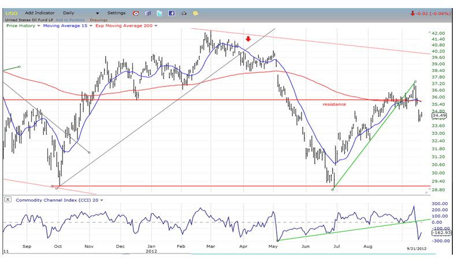Click the USO ticker symbol
The image size is (454, 261).
[11, 13]
